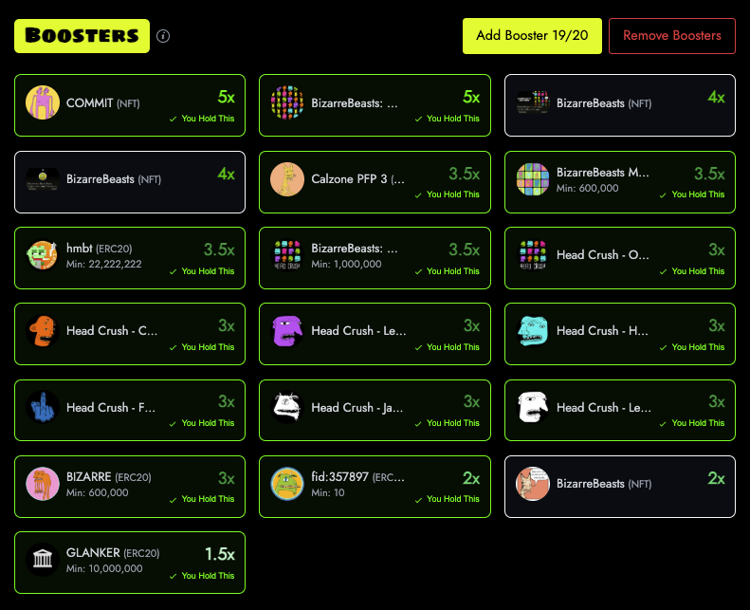This screenshot has width=750, height=610.
Task: Click the white Head Crush - Le... avatar
Action: tap(532, 407)
